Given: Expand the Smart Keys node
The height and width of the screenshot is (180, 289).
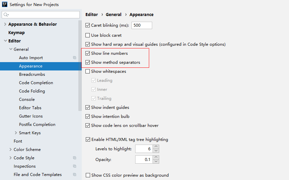Looking at the screenshot, I should point(16,133).
